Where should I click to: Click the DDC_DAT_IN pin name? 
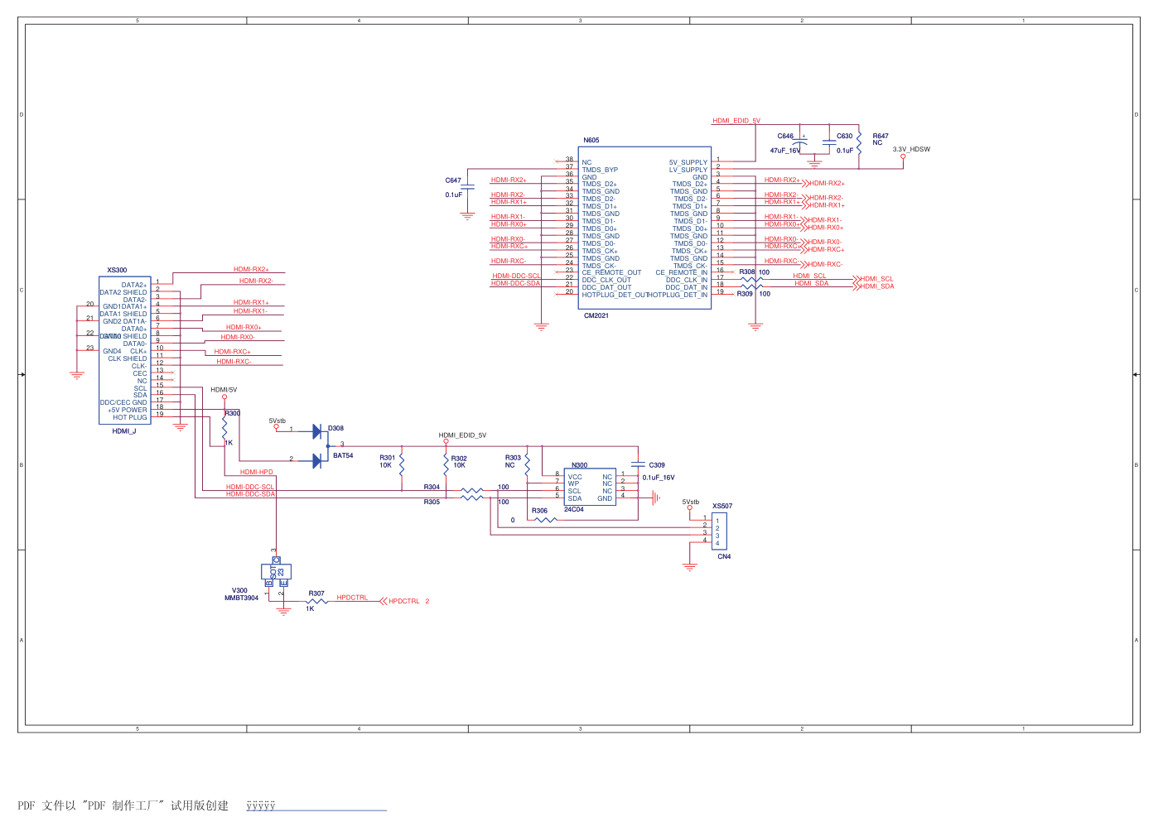(687, 288)
